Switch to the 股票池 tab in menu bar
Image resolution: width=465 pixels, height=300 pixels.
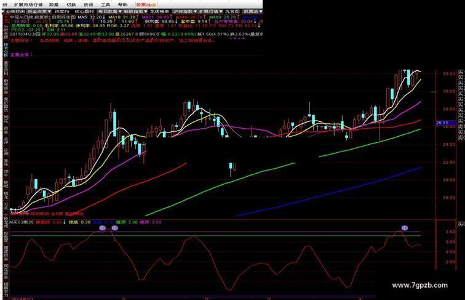146,5
